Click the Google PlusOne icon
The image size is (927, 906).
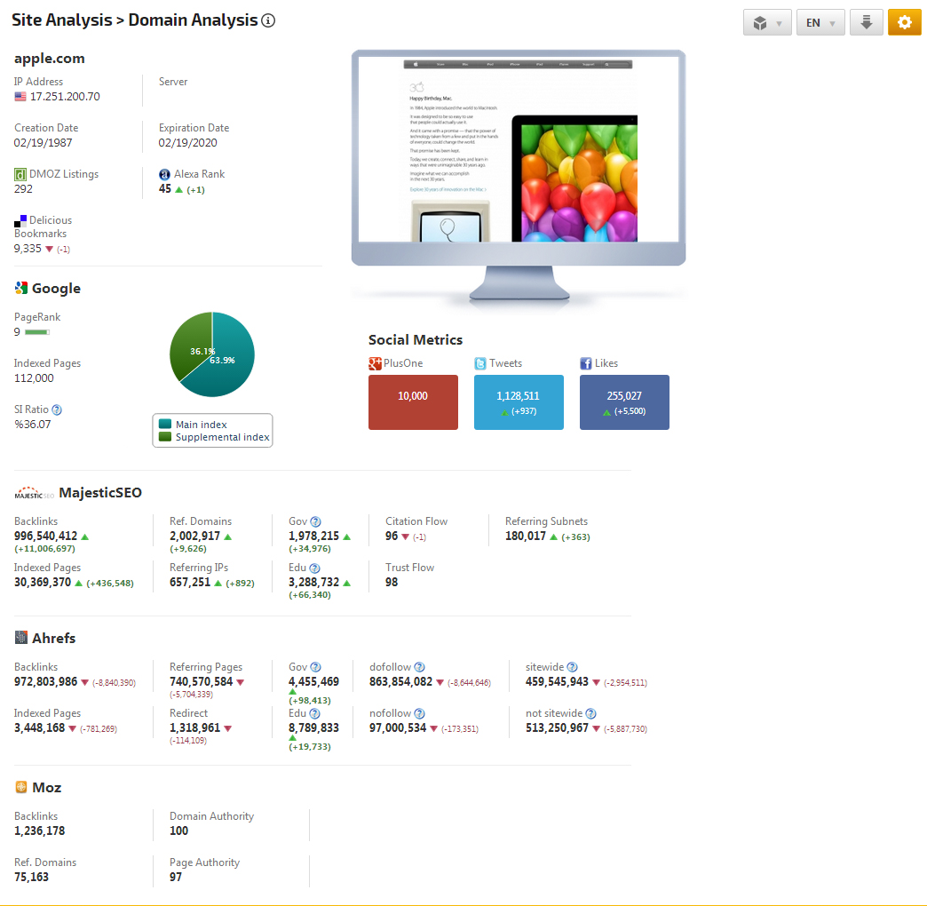click(x=375, y=363)
